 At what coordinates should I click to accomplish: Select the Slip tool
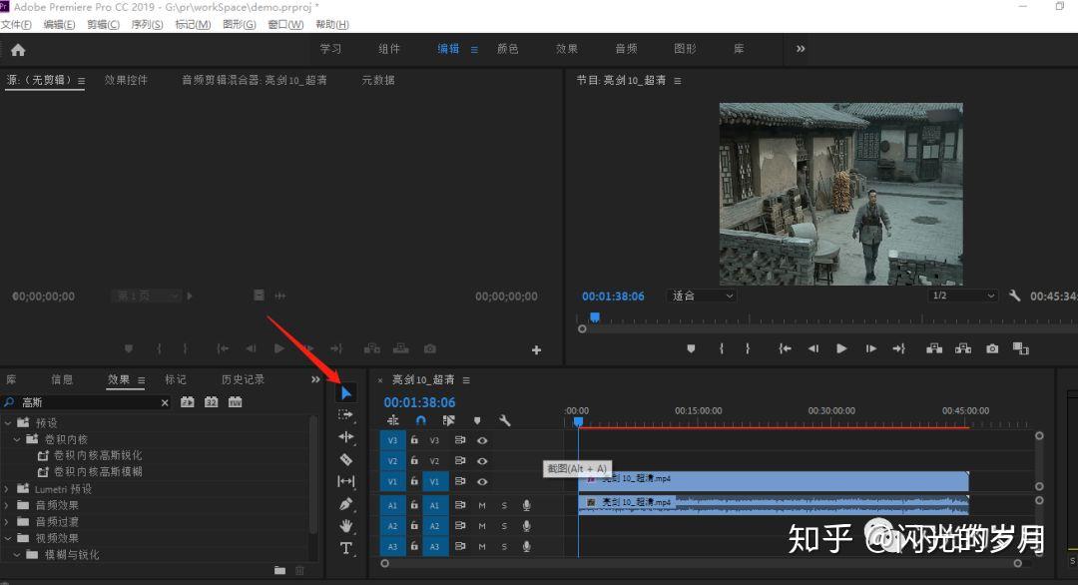click(345, 481)
